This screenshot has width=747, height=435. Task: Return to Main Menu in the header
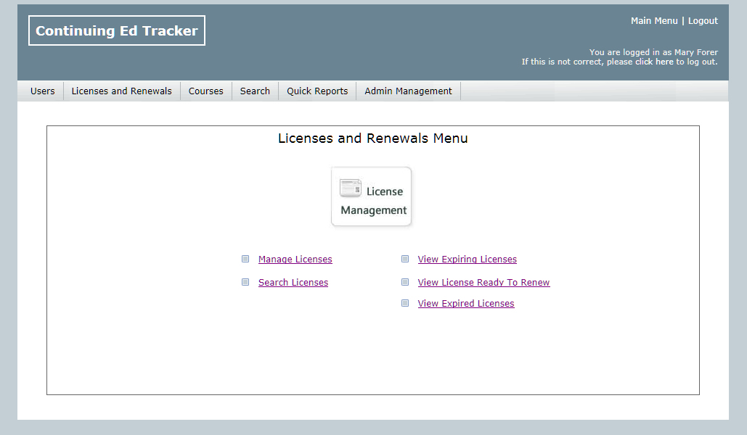(653, 21)
